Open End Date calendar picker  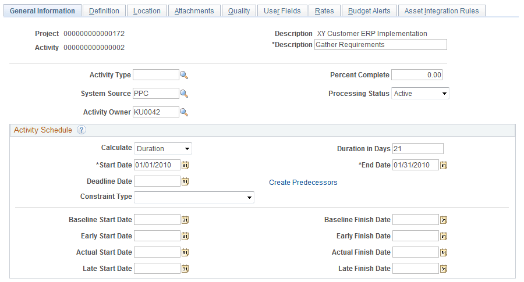coord(444,165)
